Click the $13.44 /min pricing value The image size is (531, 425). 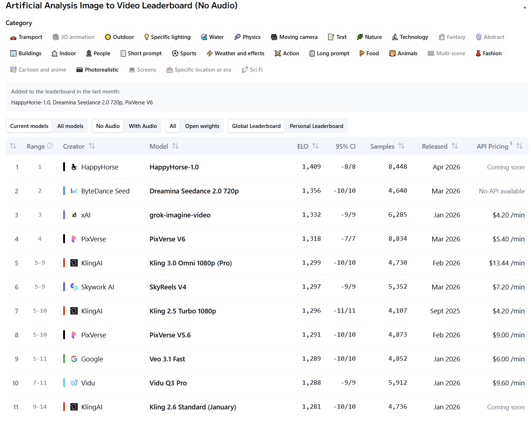click(507, 263)
